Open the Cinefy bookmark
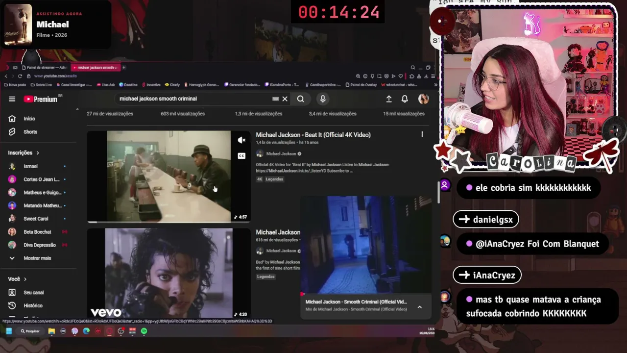This screenshot has width=627, height=353. point(172,85)
